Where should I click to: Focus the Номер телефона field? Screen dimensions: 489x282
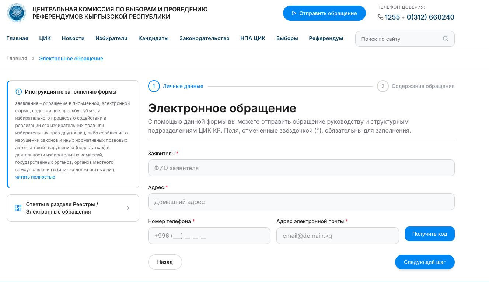click(209, 236)
